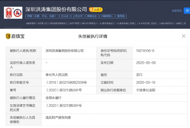190x128 pixels.
Task: Select the #建筑幕墙设计 hashtag
Action: [x=107, y=23]
